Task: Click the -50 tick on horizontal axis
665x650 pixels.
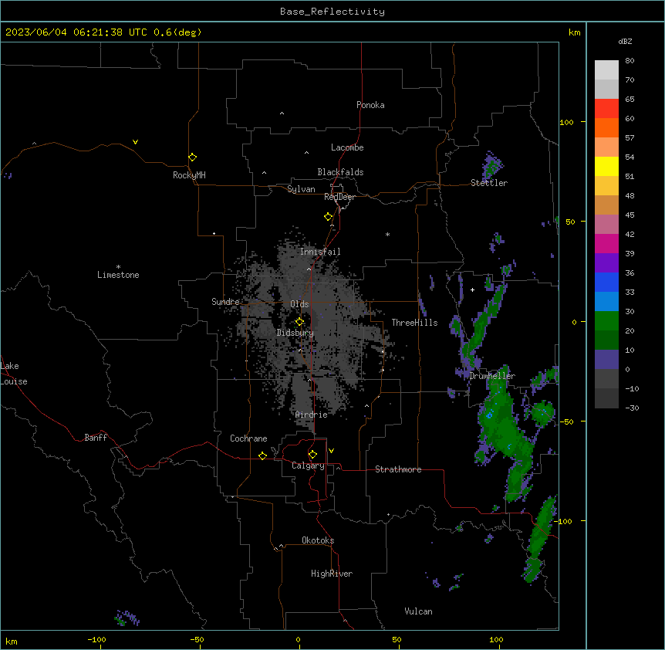Action: pyautogui.click(x=197, y=639)
